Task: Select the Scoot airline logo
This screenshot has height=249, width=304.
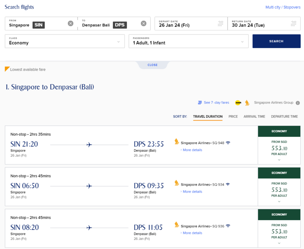Action: 238,103
